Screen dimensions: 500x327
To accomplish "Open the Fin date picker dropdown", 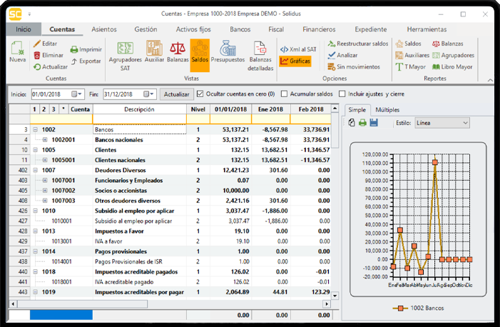I will pos(149,94).
